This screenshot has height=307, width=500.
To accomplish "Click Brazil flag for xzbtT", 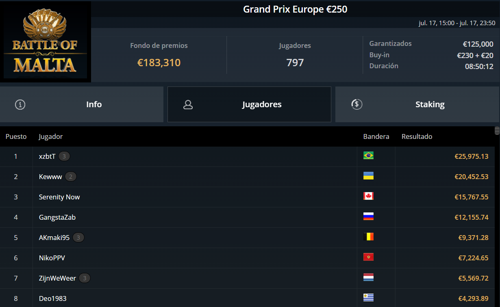I will (368, 156).
